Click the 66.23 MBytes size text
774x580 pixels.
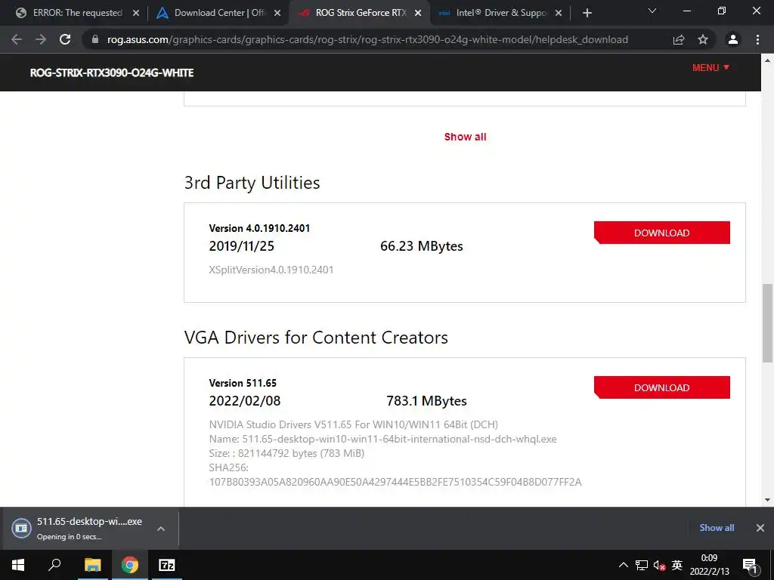422,245
